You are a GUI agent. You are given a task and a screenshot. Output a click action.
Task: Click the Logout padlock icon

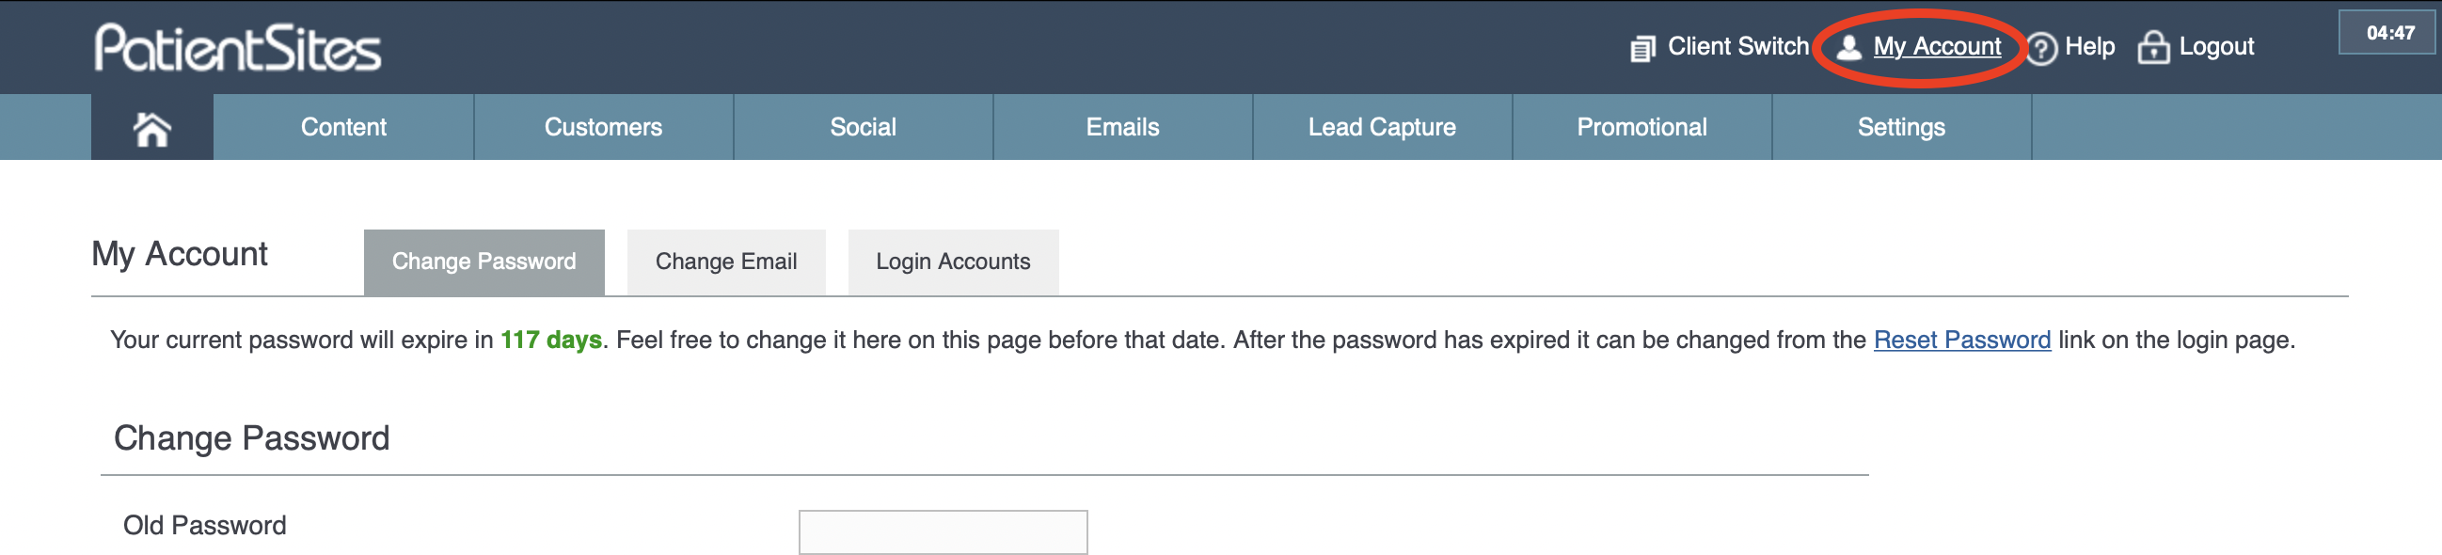tap(2153, 46)
